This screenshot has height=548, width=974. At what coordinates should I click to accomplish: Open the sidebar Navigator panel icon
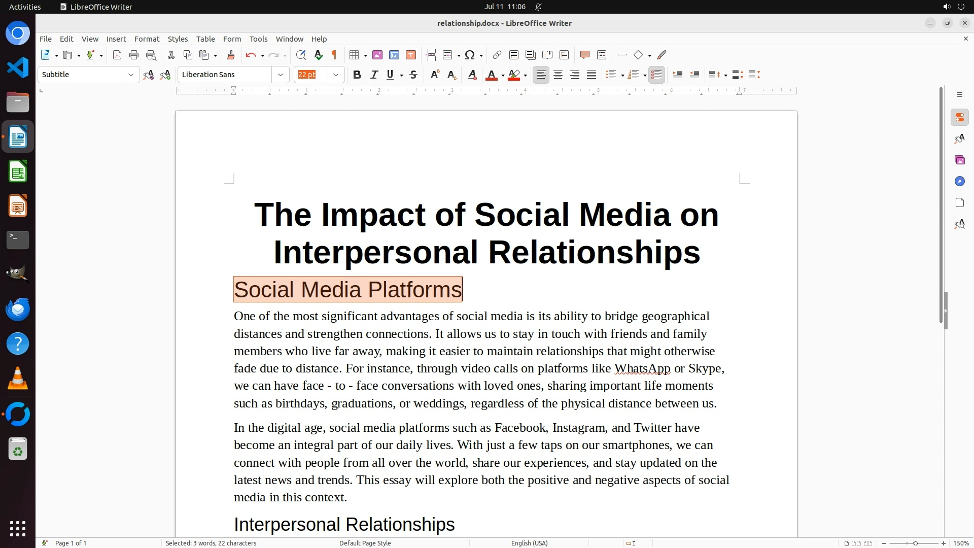coord(959,182)
